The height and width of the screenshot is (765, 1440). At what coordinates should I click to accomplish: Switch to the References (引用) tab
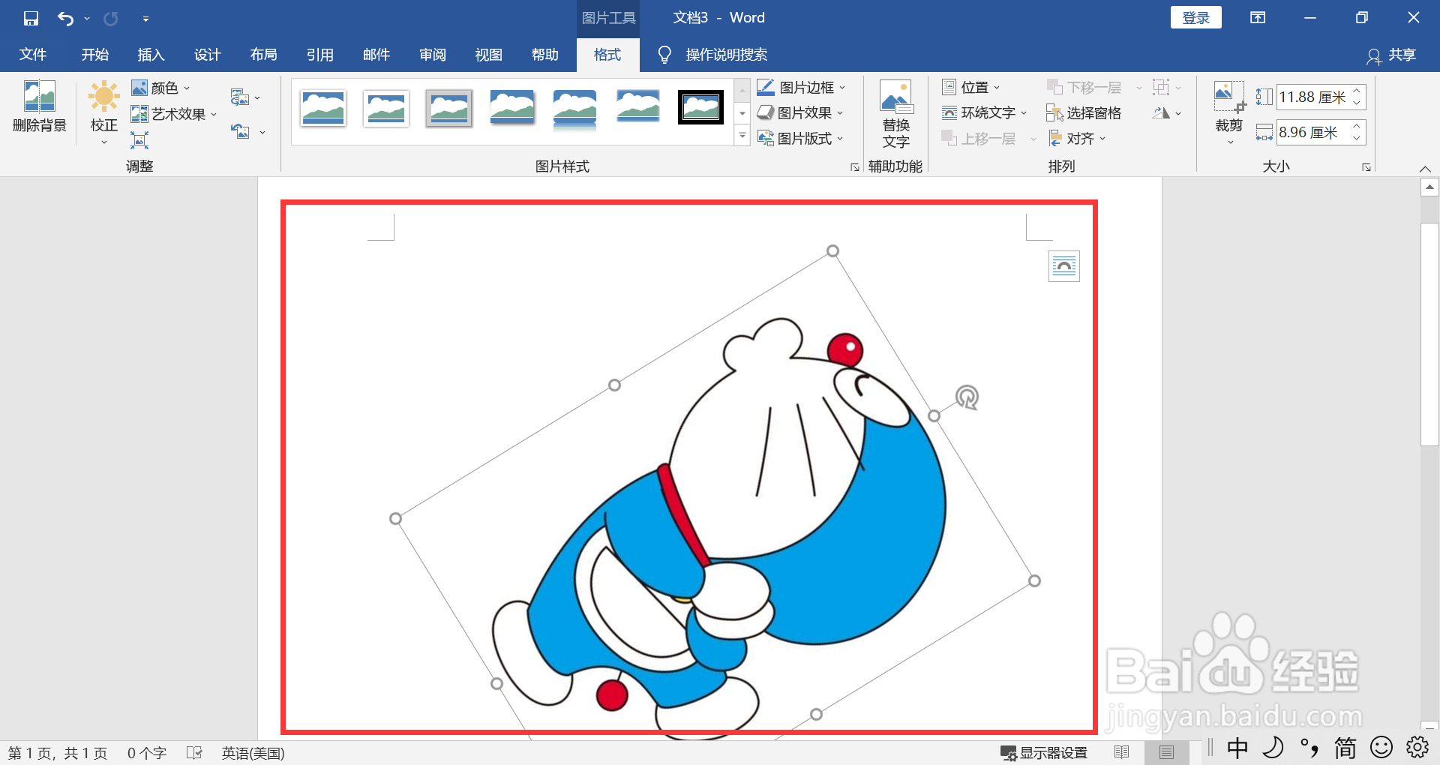tap(319, 55)
